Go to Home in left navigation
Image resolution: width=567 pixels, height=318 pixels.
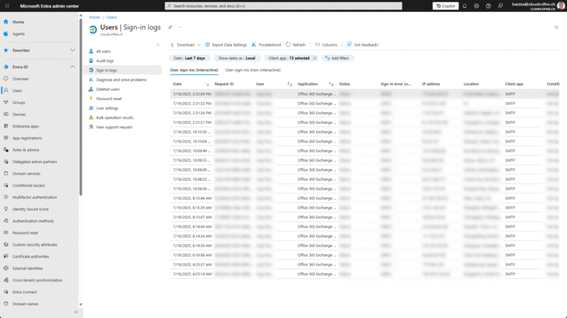pyautogui.click(x=18, y=22)
